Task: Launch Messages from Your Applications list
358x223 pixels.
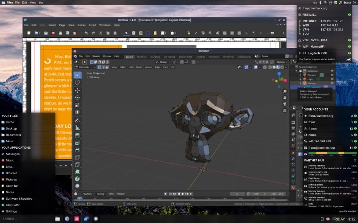Action: [x=12, y=154]
